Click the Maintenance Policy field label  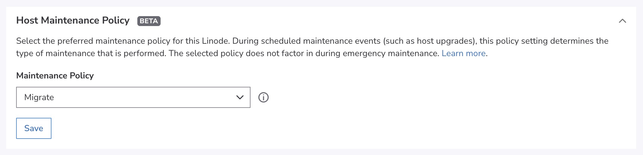click(x=55, y=76)
